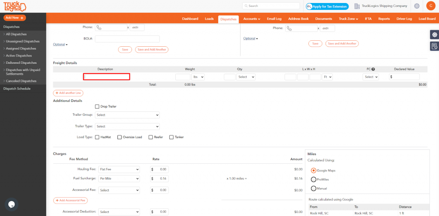Click Add another Line button

point(68,93)
